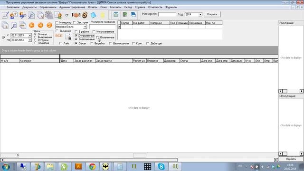
Task: Open Skype from the taskbar
Action: (x=161, y=167)
